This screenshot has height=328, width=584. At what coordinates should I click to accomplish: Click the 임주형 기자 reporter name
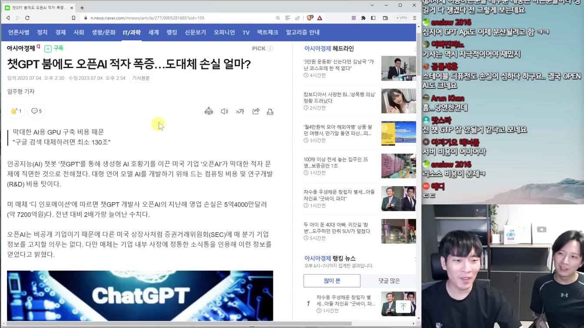21,92
